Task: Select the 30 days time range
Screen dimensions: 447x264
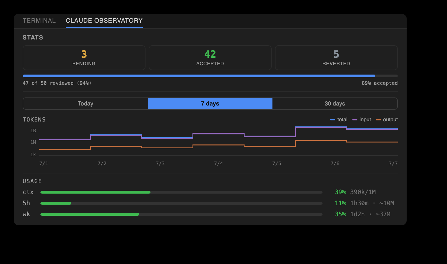Action: 335,104
